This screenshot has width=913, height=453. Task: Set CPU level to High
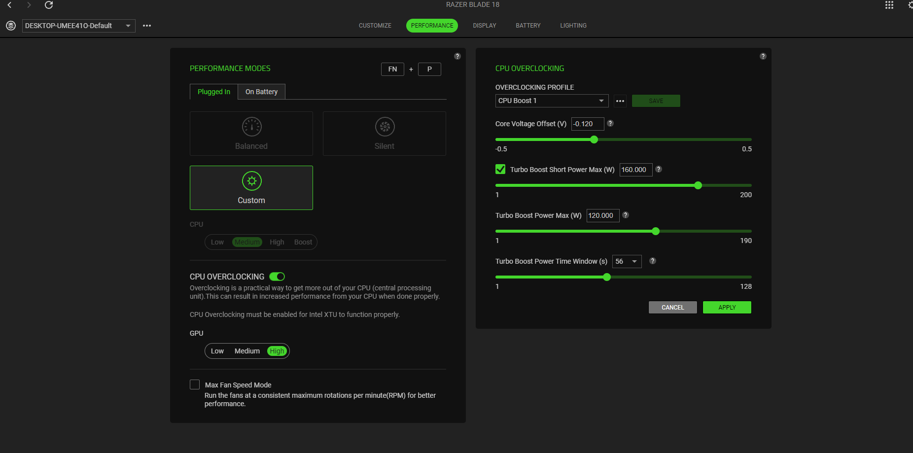[x=277, y=242]
